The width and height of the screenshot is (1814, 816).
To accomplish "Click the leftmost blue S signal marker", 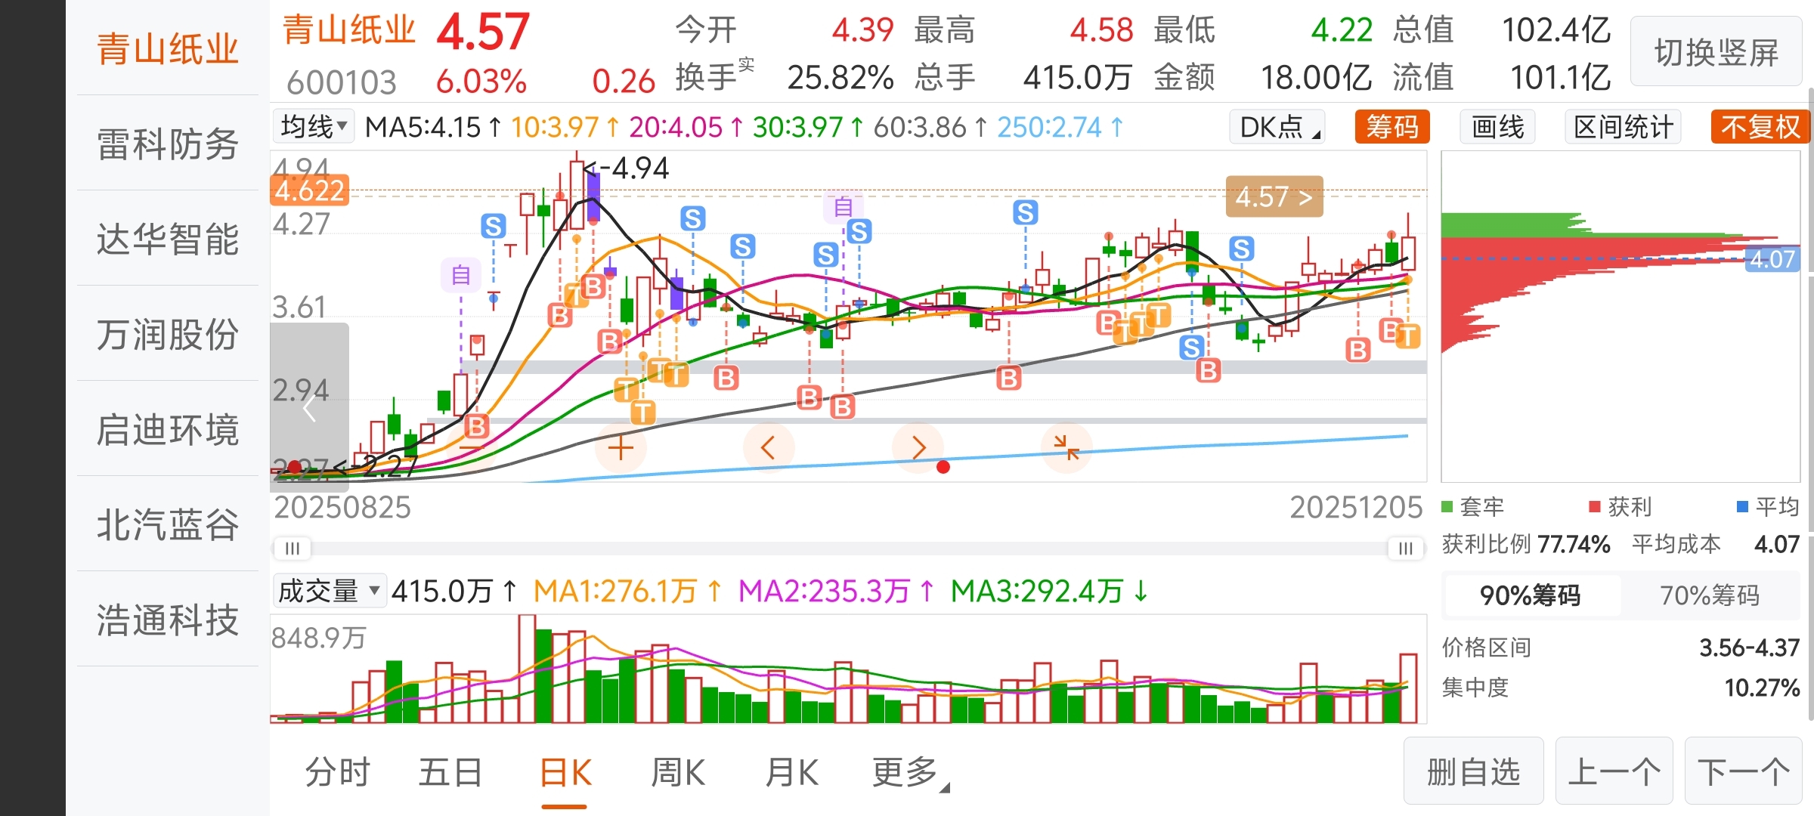I will pos(493,226).
